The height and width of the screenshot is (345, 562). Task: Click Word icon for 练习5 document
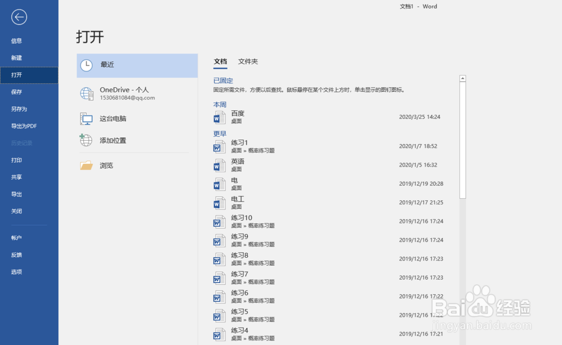pyautogui.click(x=219, y=316)
